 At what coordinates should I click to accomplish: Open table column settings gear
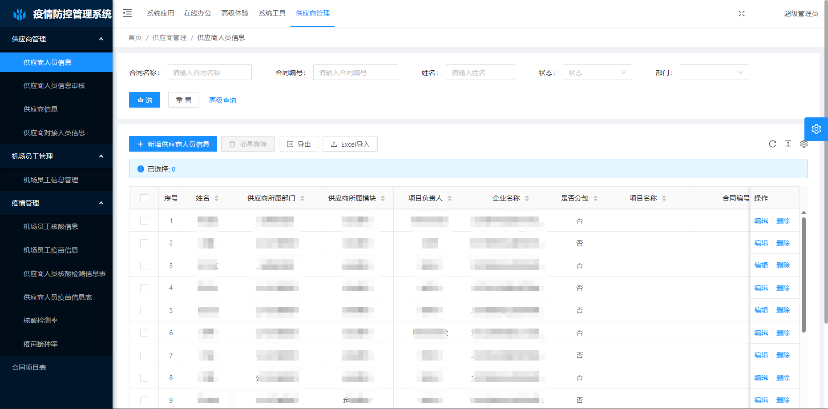[804, 144]
